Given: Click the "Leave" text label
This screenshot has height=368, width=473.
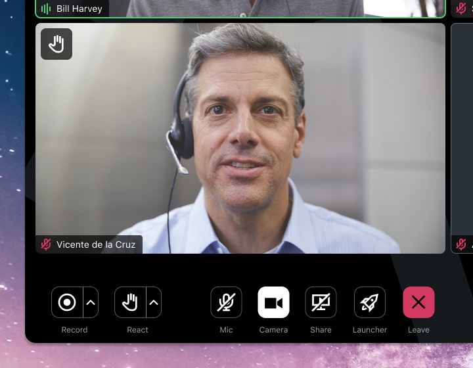Looking at the screenshot, I should pyautogui.click(x=418, y=330).
